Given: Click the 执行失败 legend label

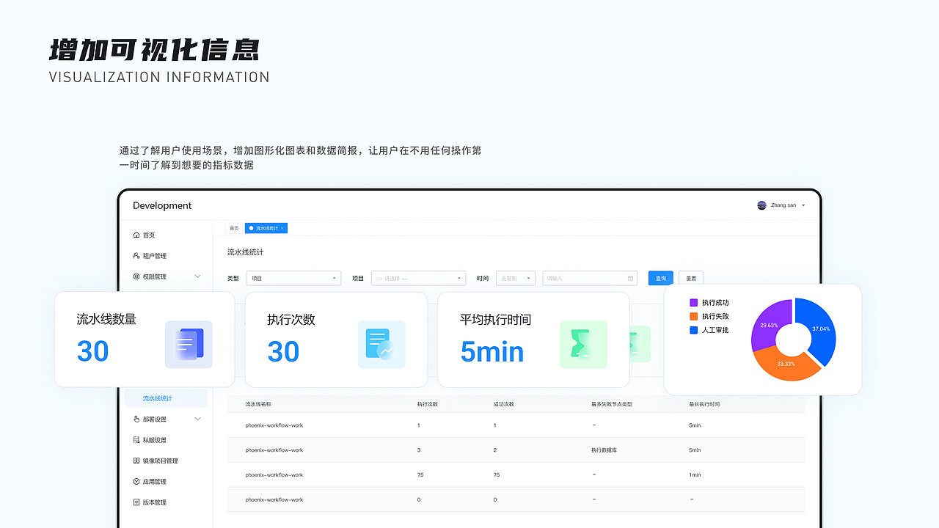Looking at the screenshot, I should pos(715,317).
